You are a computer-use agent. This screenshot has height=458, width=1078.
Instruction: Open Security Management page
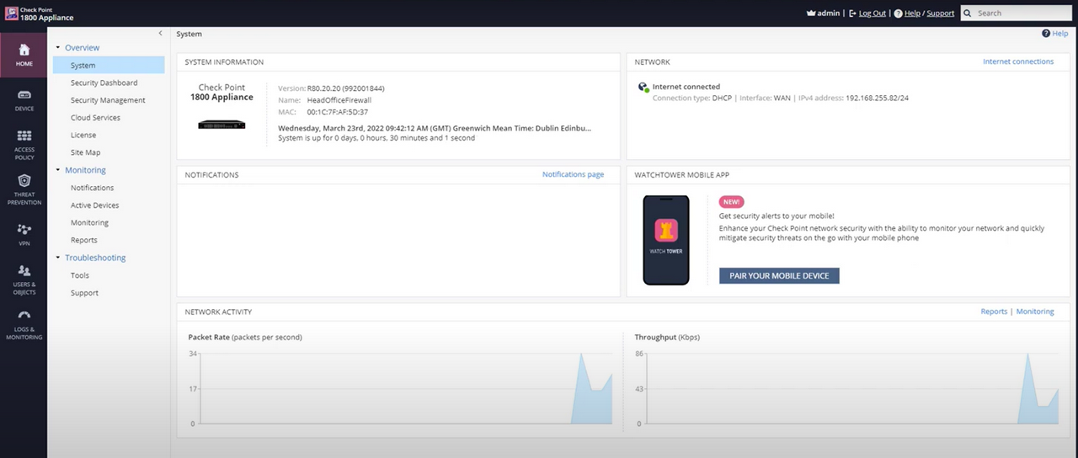[108, 100]
